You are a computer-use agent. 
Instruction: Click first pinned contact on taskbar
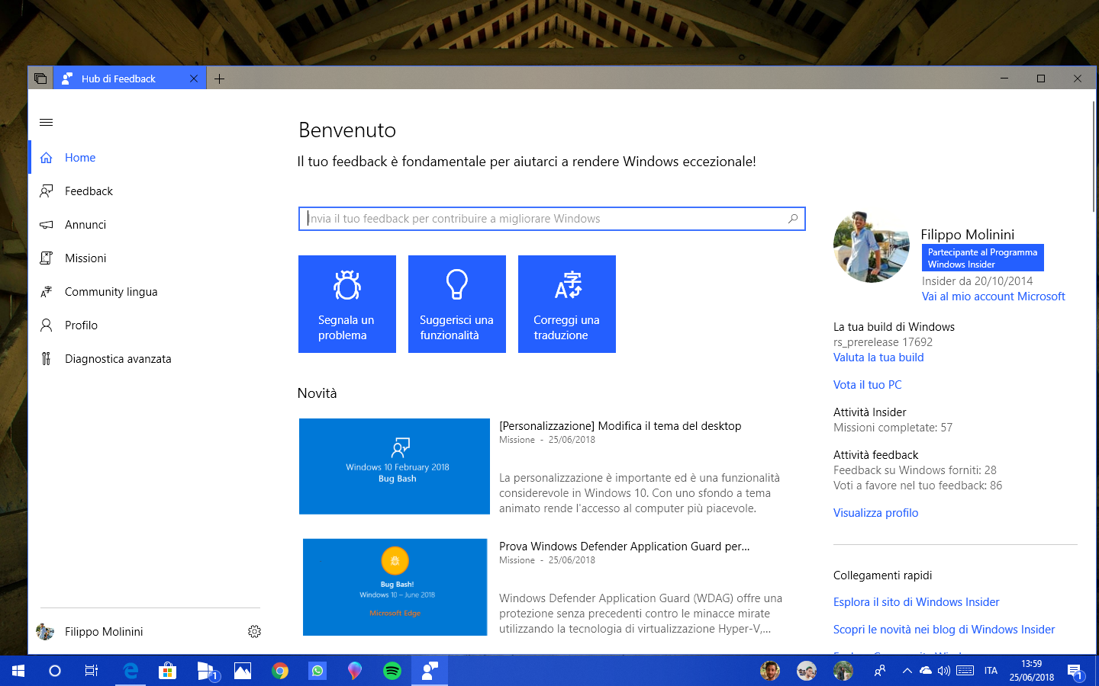(770, 671)
